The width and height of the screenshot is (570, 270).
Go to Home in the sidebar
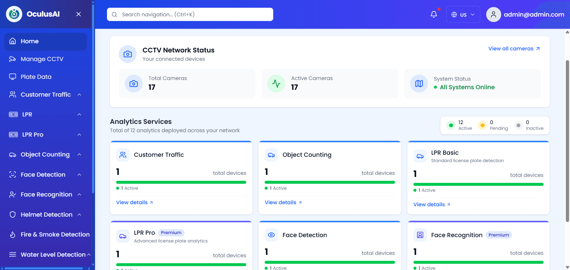coord(46,41)
